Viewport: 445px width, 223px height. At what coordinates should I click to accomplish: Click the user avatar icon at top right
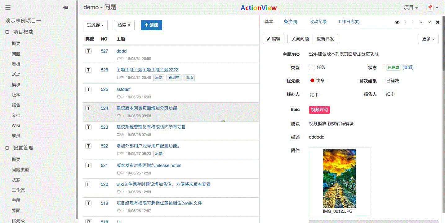tap(430, 8)
